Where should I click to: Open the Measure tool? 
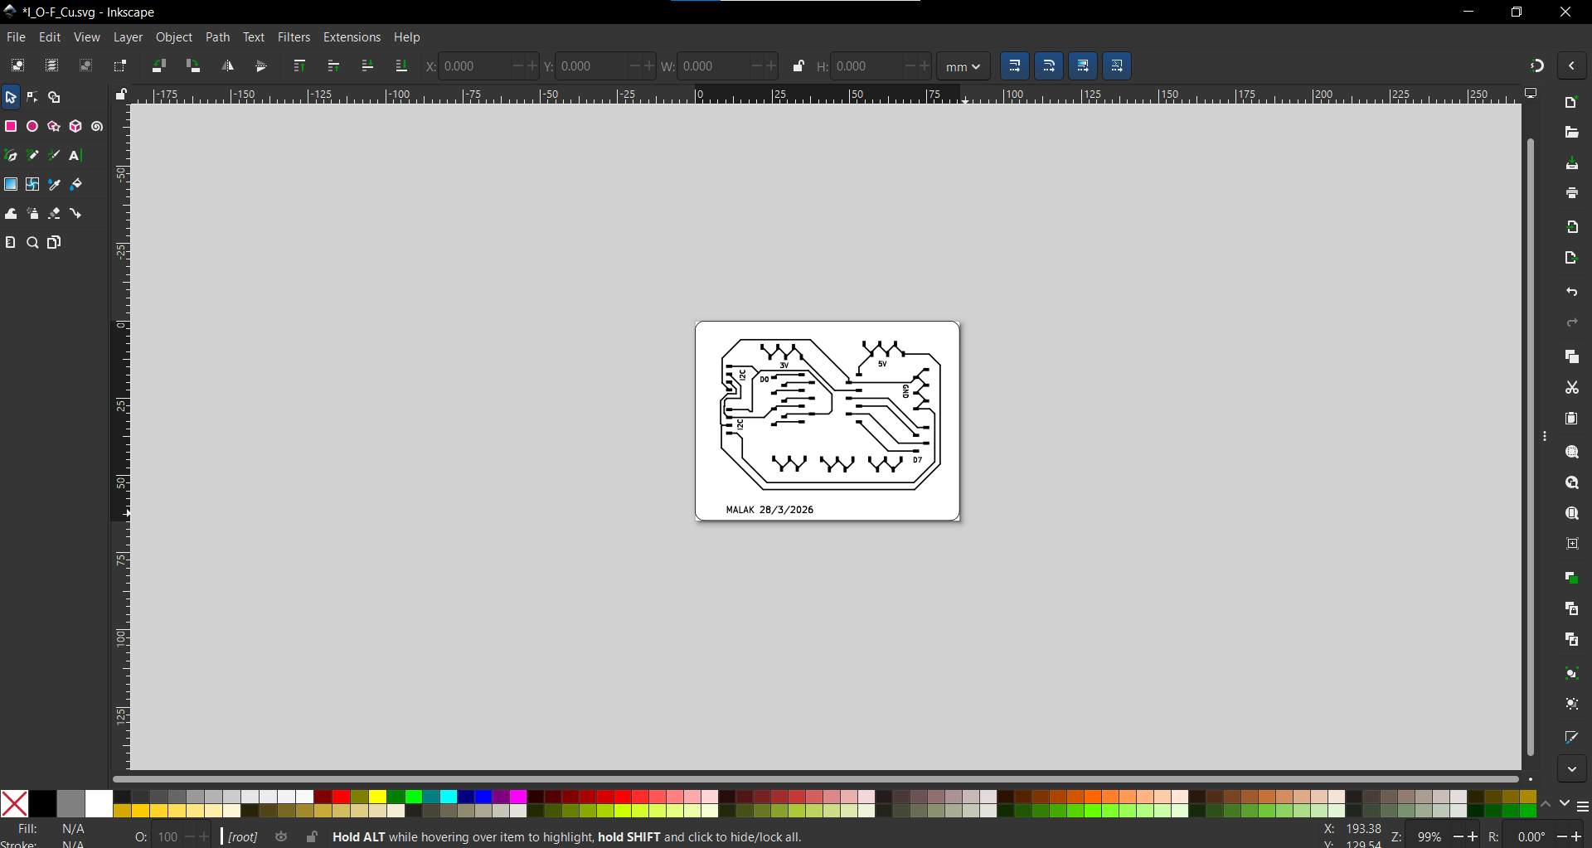point(11,242)
